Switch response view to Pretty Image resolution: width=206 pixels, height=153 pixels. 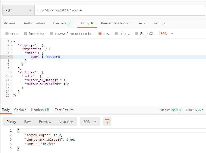click(x=11, y=122)
